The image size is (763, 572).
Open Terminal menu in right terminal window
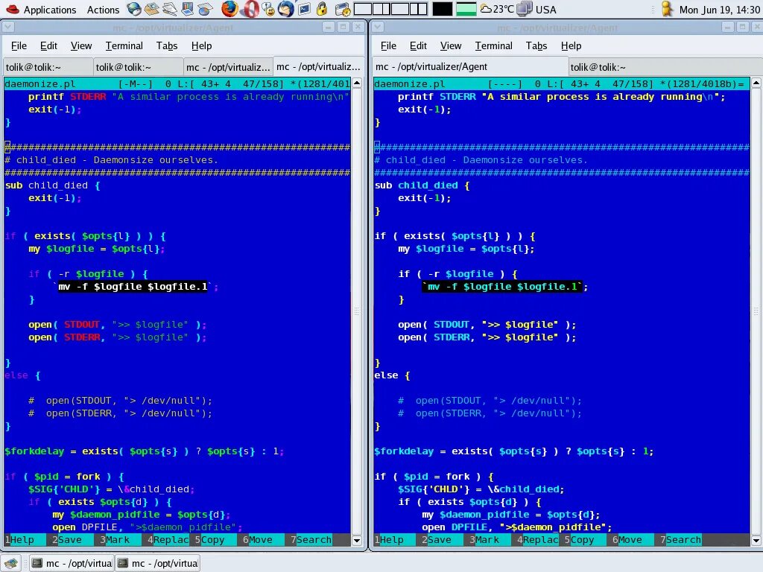point(493,45)
